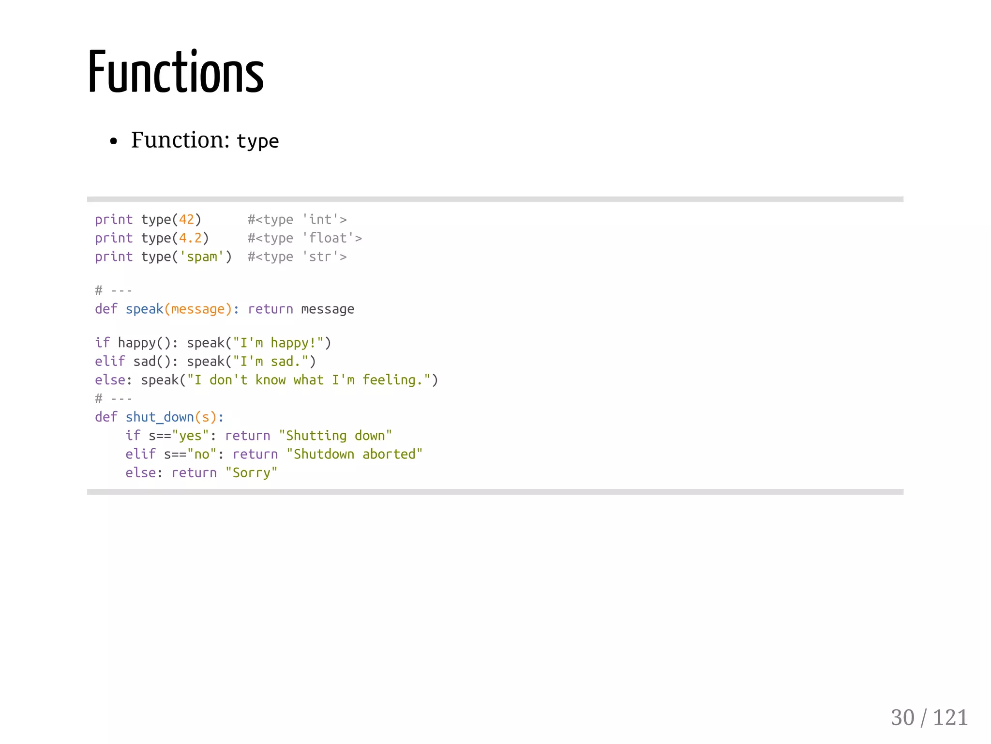Viewport: 991px width, 744px height.
Task: Click the shut_down function name
Action: (160, 417)
